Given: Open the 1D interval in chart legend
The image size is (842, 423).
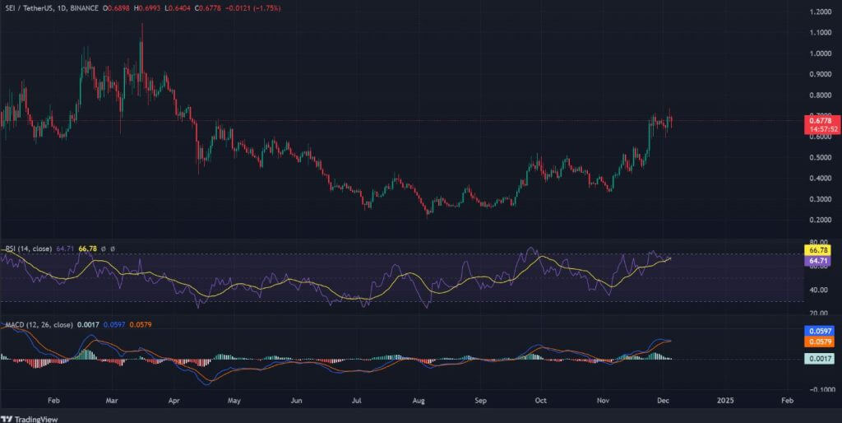Looking at the screenshot, I should [61, 7].
